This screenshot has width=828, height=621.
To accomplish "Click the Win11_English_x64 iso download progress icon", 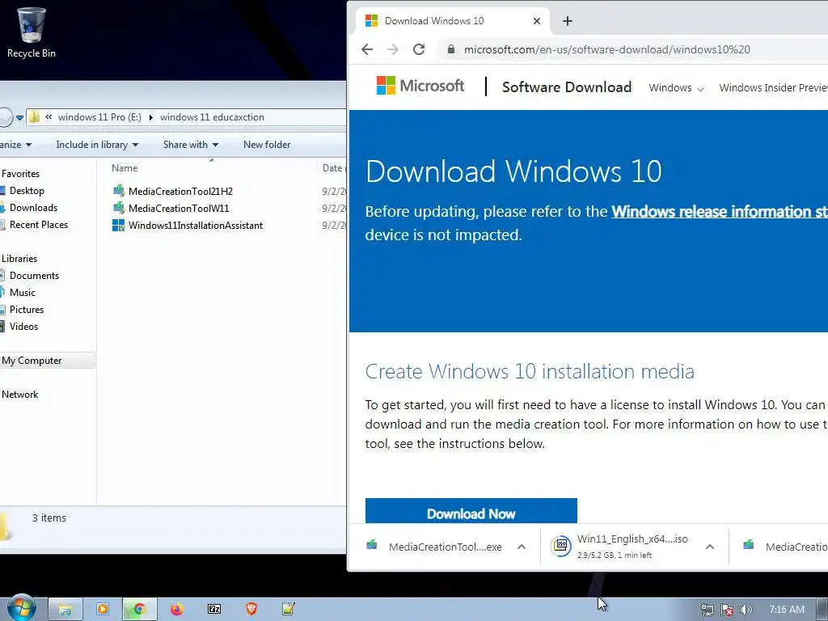I will 561,547.
